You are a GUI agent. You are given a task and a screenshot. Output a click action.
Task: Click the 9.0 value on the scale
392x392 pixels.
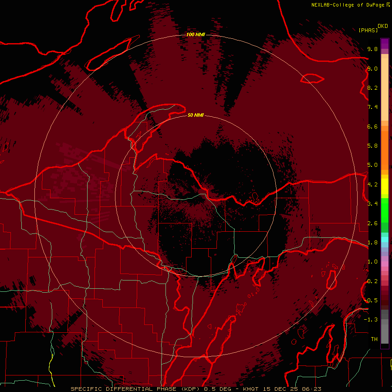[372, 69]
